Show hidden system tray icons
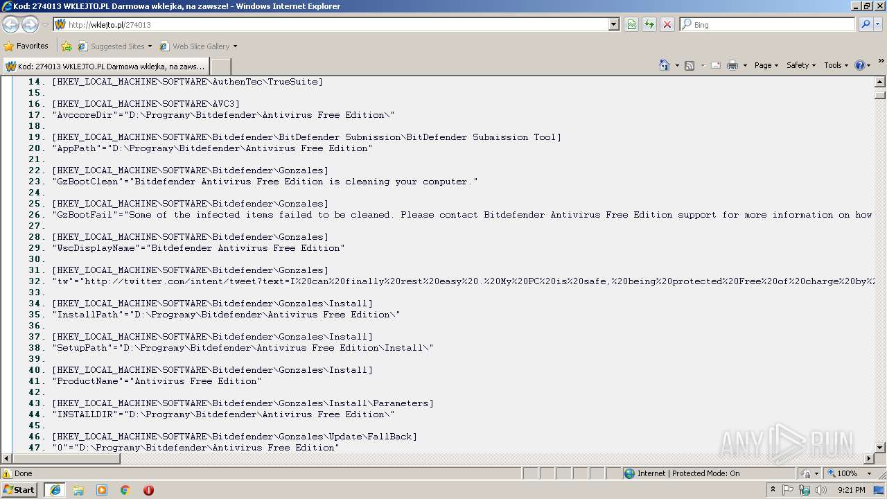The image size is (887, 499). (x=773, y=490)
